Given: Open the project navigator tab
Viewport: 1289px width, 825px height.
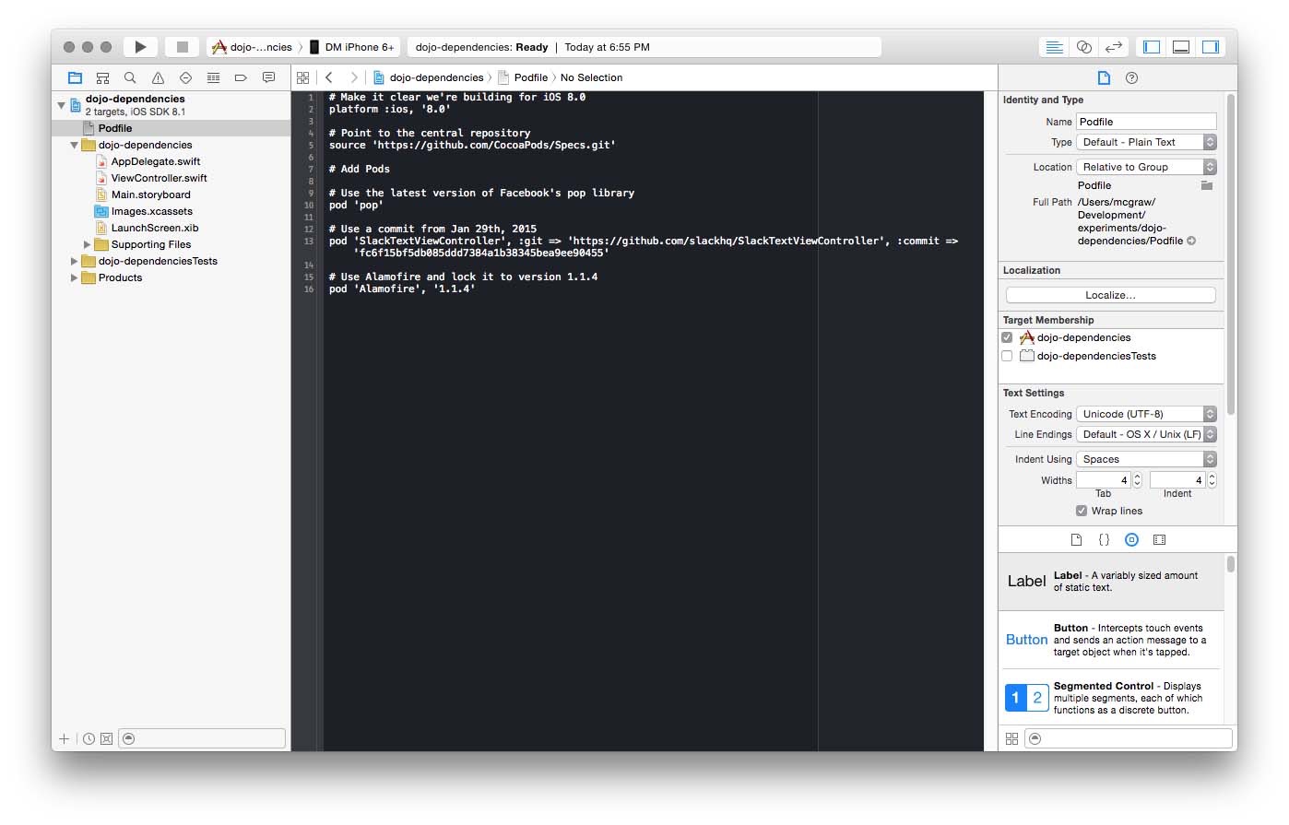Looking at the screenshot, I should tap(76, 77).
